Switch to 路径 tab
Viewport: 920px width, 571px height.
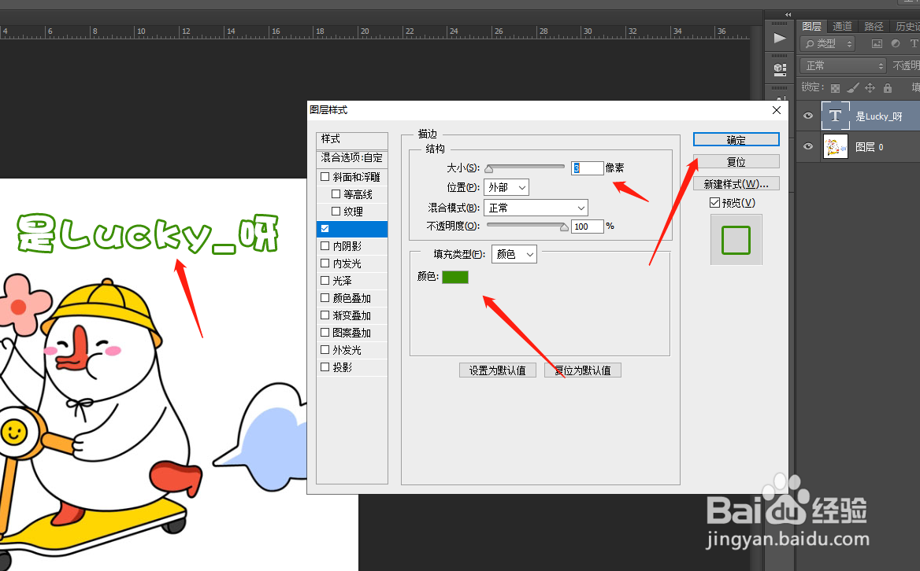874,27
